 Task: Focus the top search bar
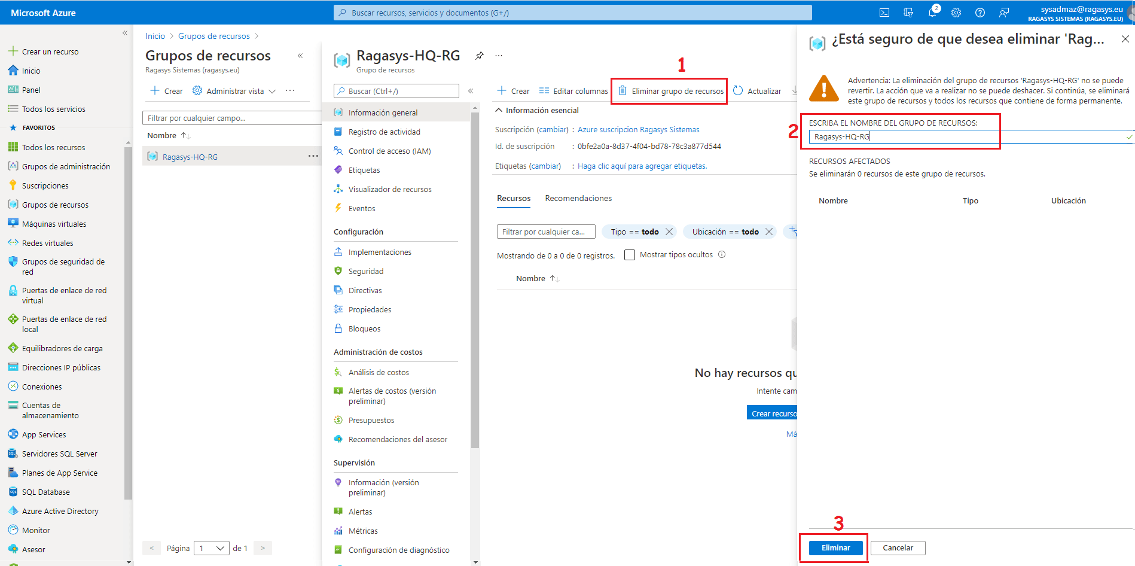point(572,13)
